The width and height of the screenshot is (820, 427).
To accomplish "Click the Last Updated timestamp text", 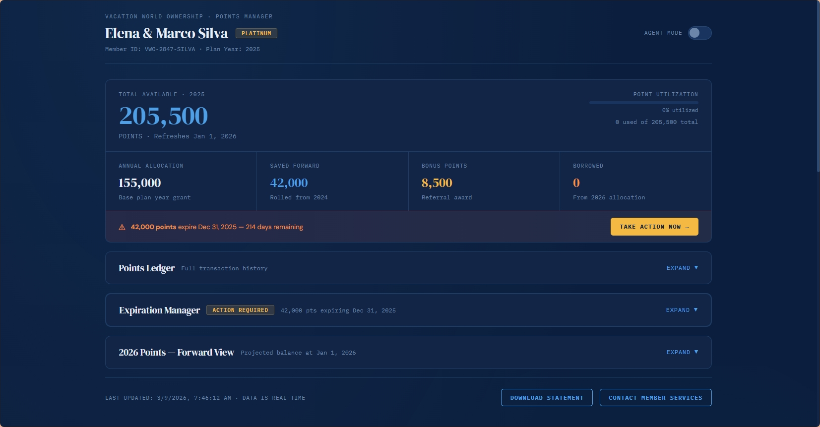I will [205, 398].
